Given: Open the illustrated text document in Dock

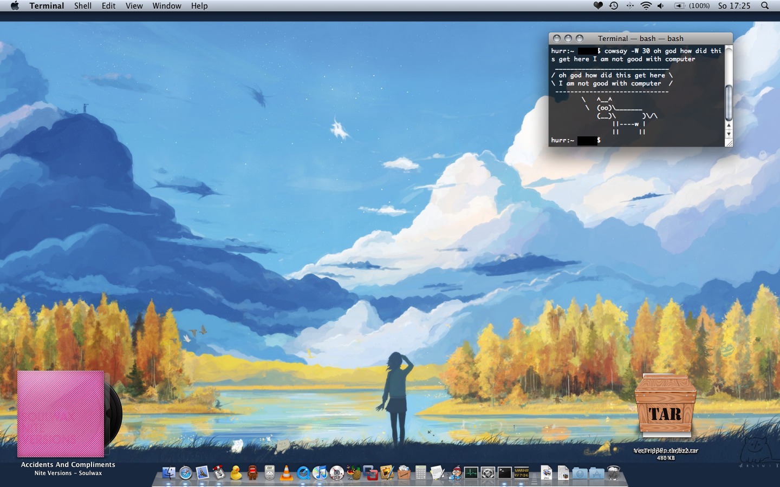Looking at the screenshot, I should point(563,473).
